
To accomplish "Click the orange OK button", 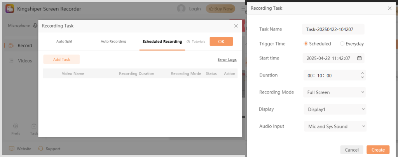I will coord(221,41).
